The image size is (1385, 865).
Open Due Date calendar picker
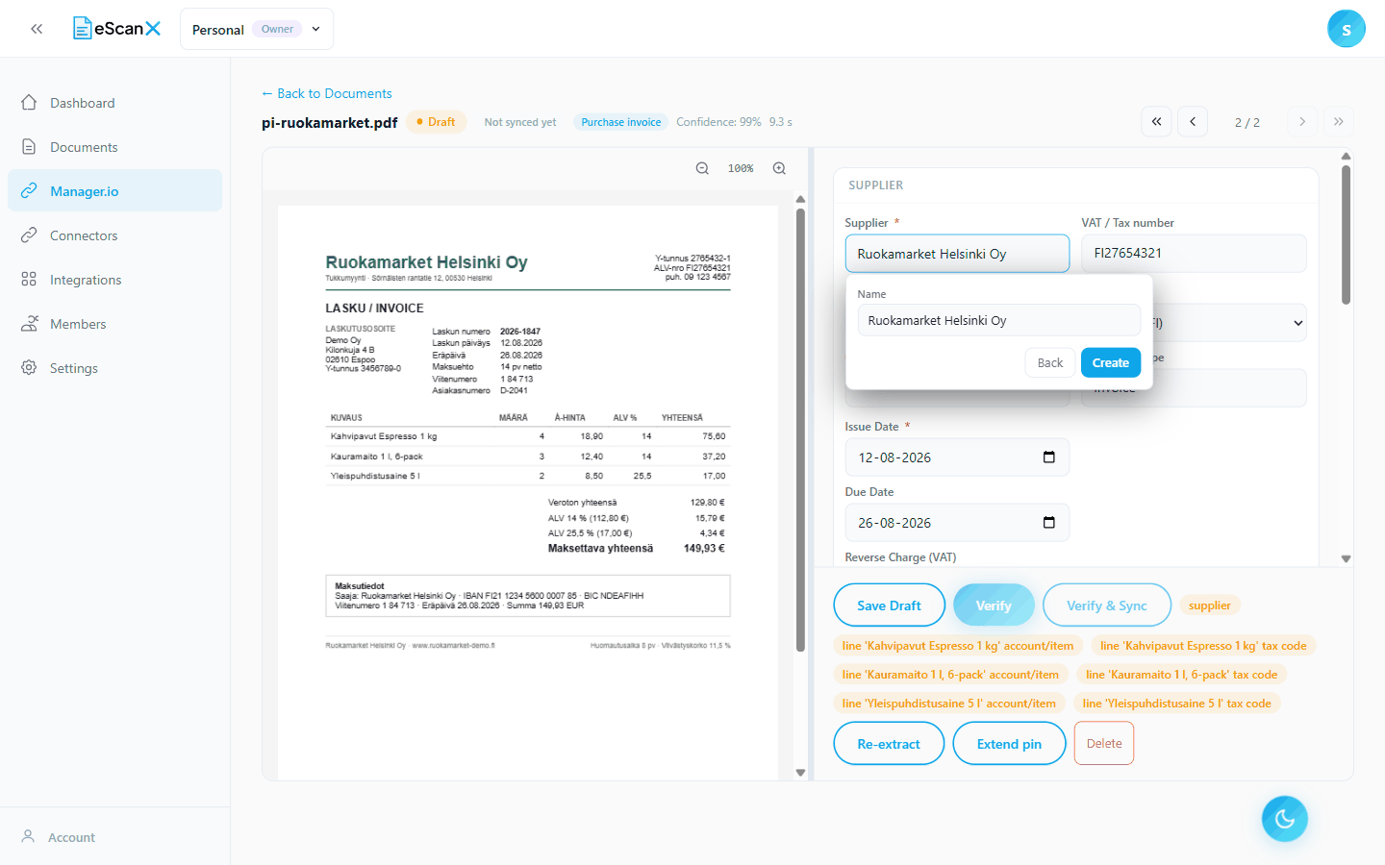pos(1049,523)
